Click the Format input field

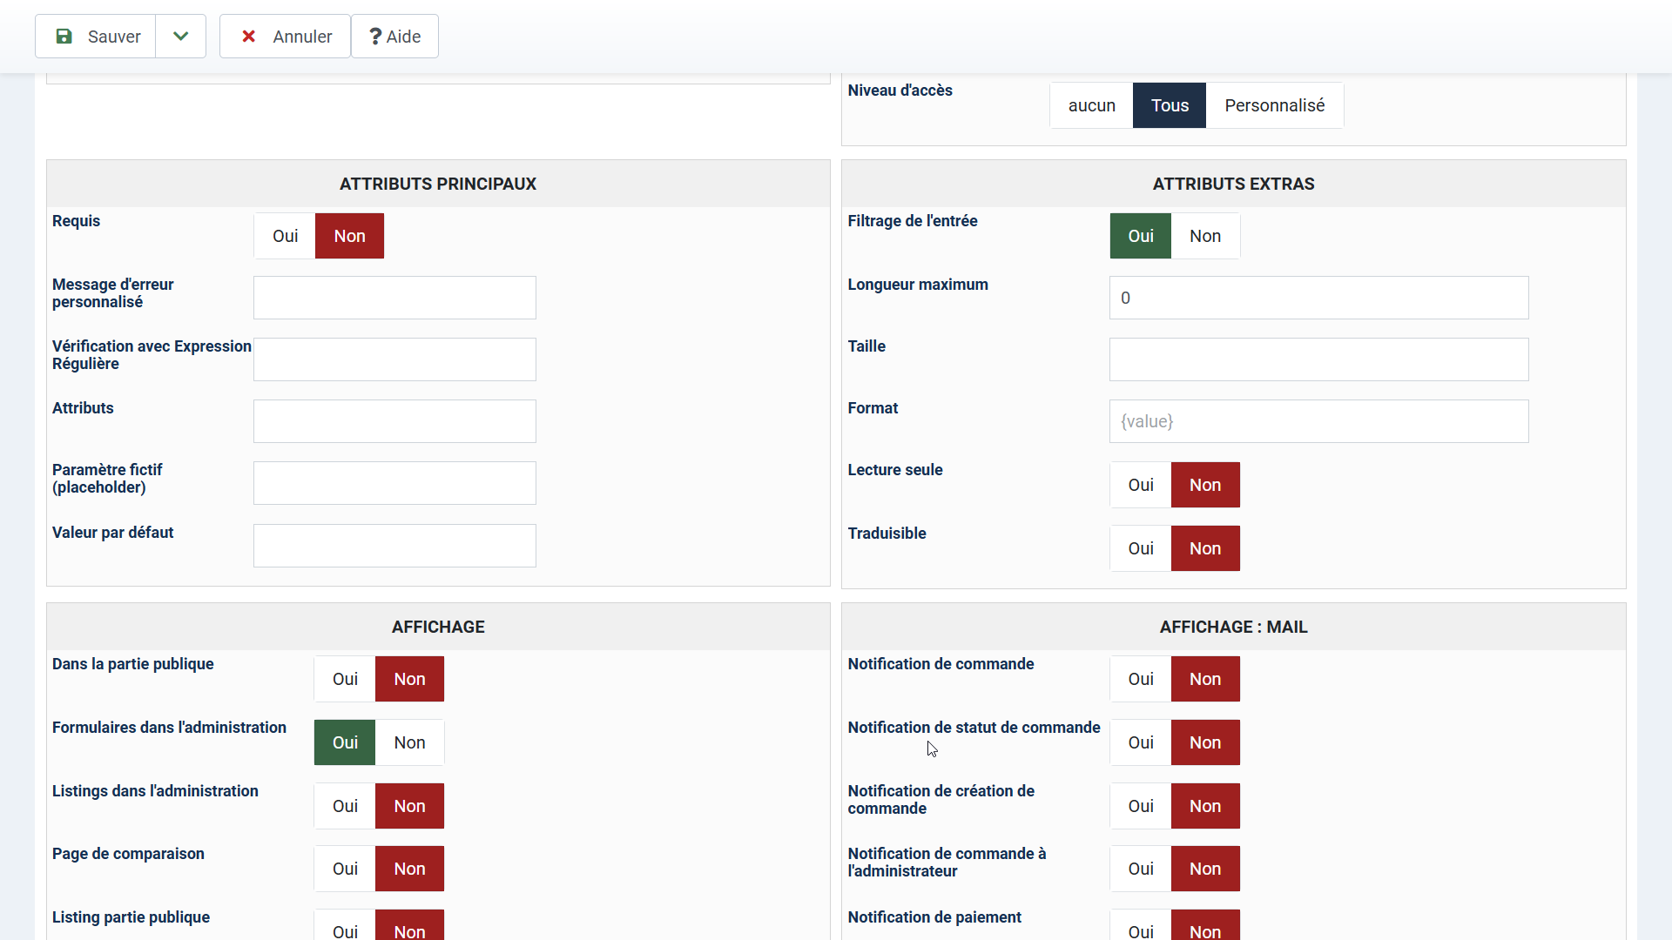[1318, 421]
